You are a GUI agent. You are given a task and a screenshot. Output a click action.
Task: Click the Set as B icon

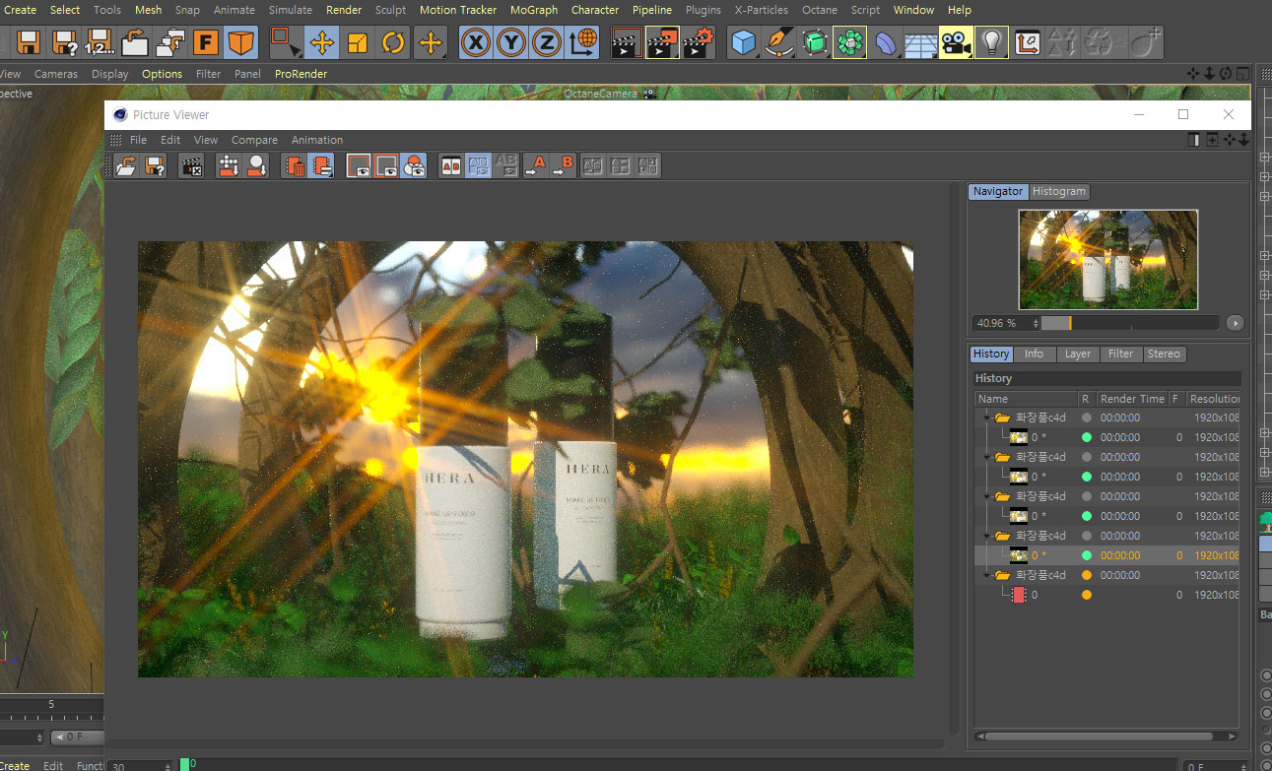(564, 166)
